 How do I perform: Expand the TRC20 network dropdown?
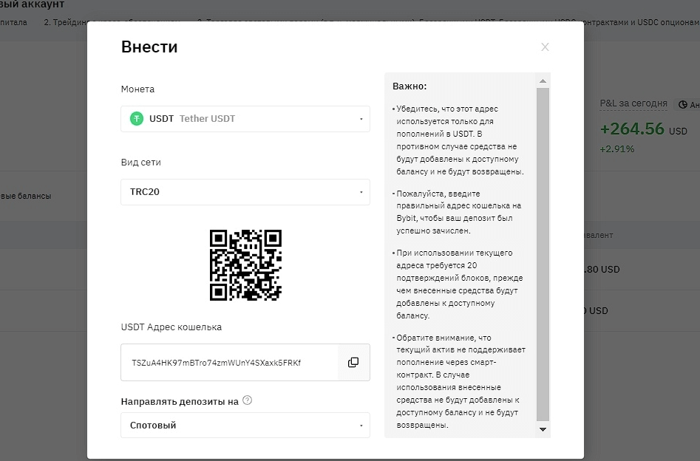click(x=244, y=192)
